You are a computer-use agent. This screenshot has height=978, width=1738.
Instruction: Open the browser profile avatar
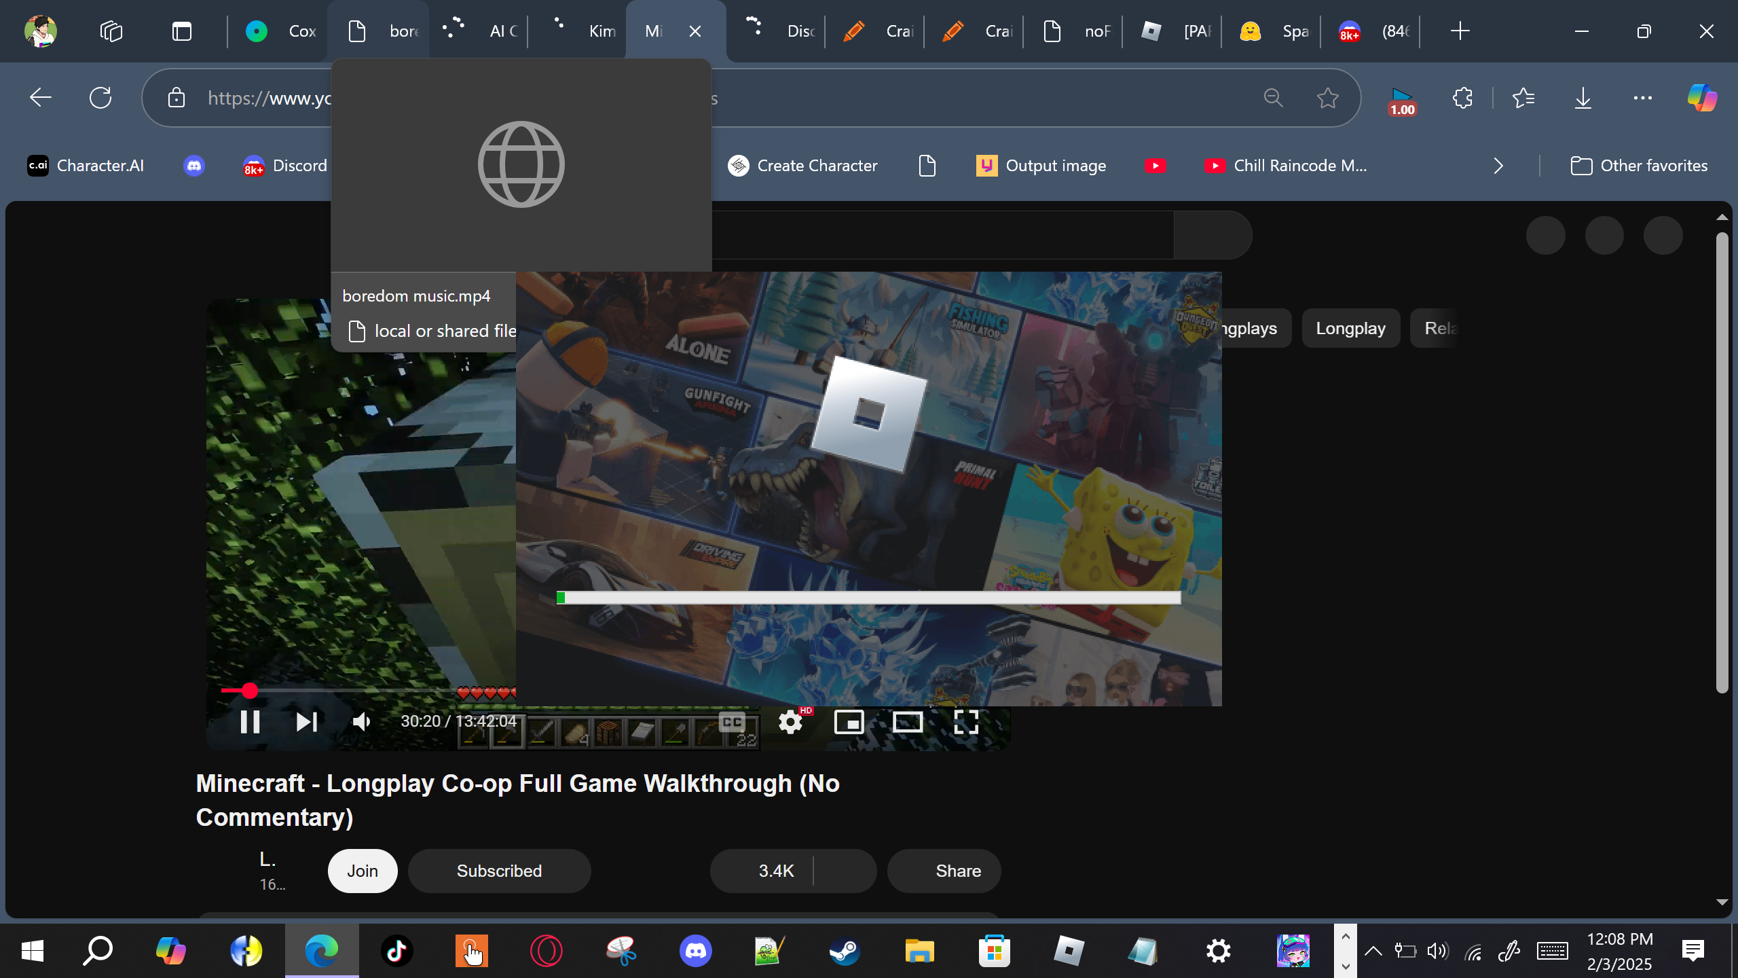(41, 31)
